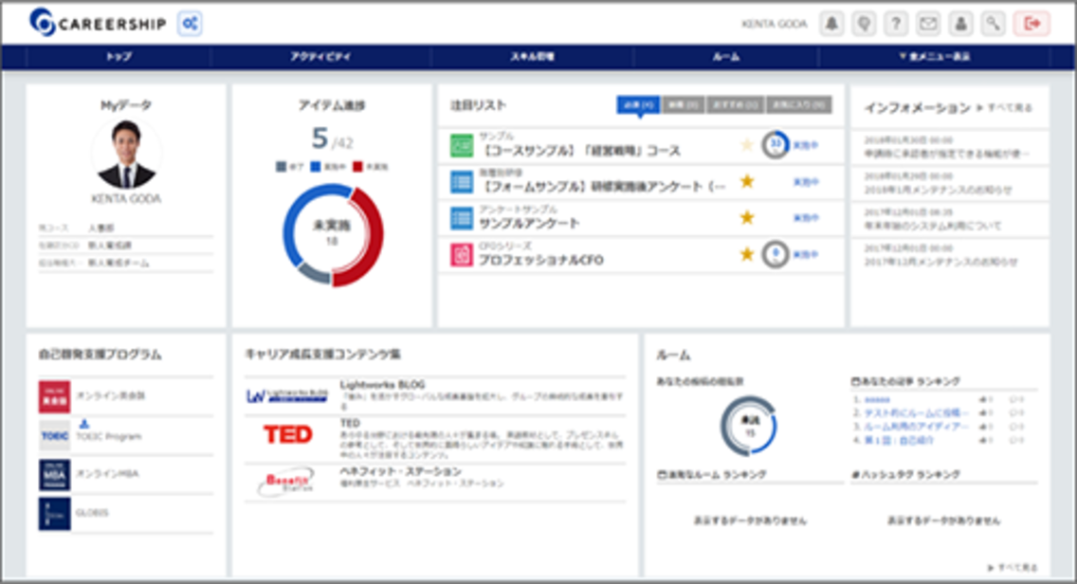Log out using the red logout icon
The image size is (1077, 584).
(1032, 24)
